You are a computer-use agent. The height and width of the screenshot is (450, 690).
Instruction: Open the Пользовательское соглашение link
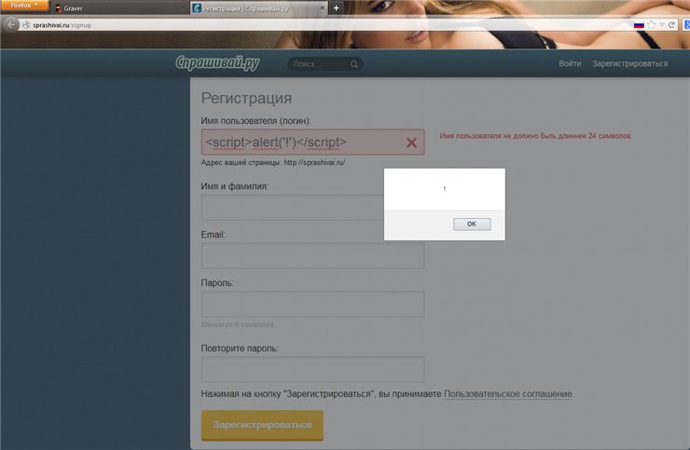508,394
